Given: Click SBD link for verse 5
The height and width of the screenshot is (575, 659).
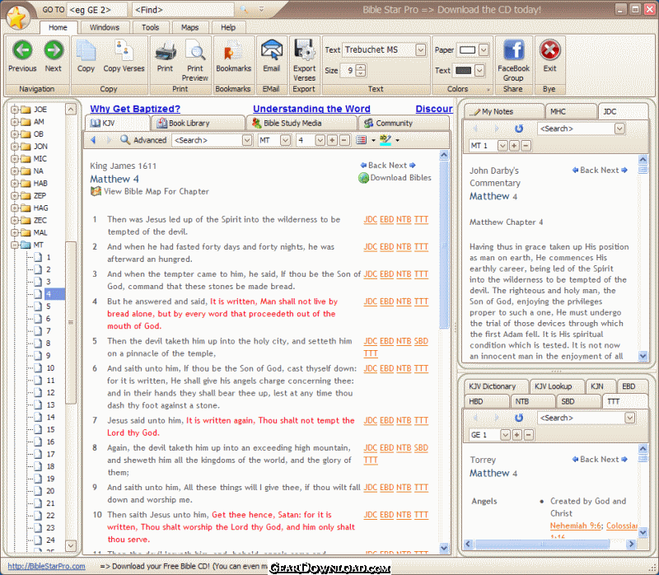Looking at the screenshot, I should [x=421, y=341].
